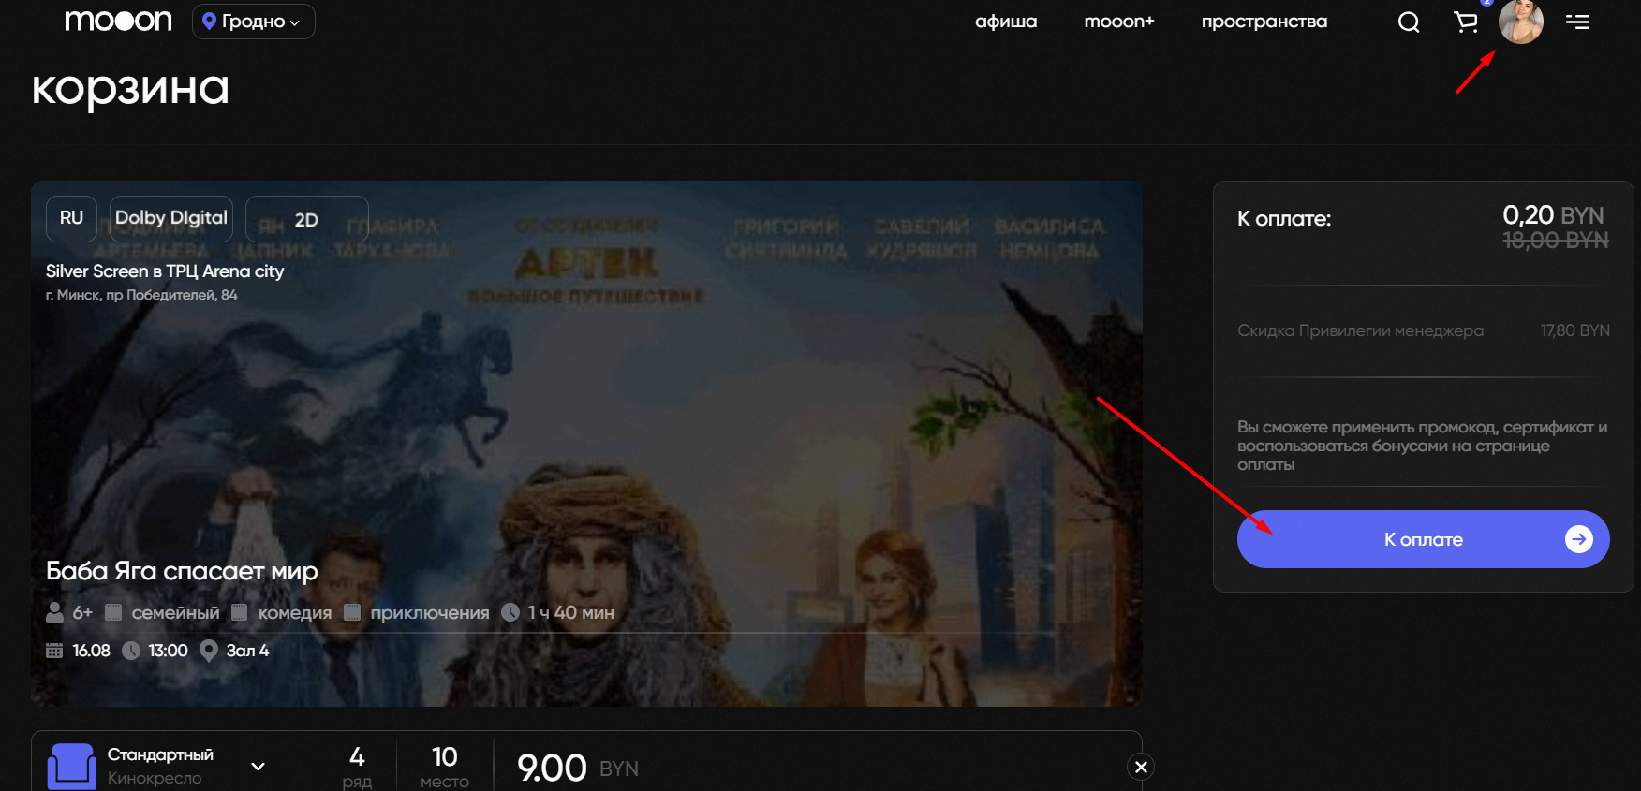
Task: Open the hamburger menu icon
Action: click(x=1577, y=22)
